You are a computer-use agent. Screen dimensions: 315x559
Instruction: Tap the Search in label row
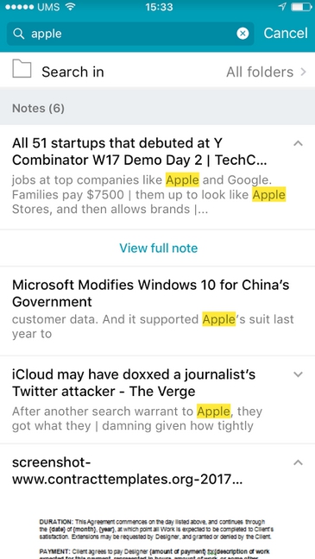pos(157,70)
